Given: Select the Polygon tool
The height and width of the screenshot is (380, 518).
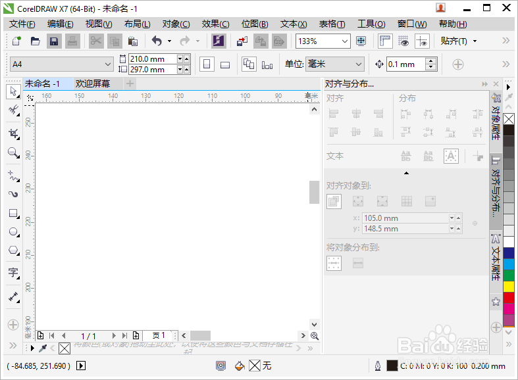Looking at the screenshot, I should [x=13, y=250].
